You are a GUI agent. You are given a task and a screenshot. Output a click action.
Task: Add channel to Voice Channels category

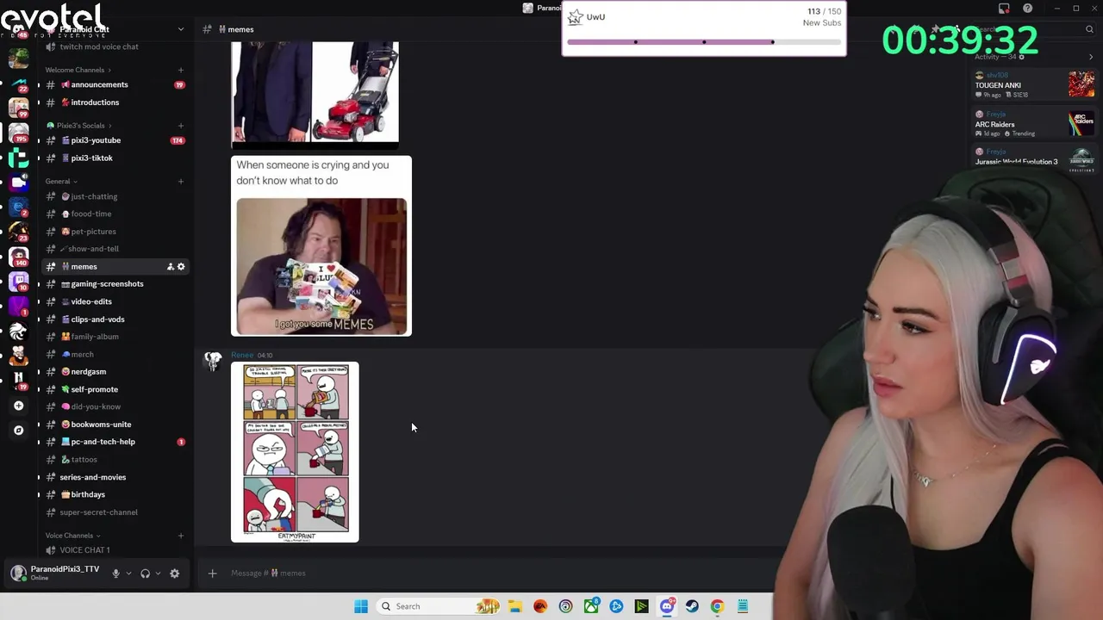181,536
